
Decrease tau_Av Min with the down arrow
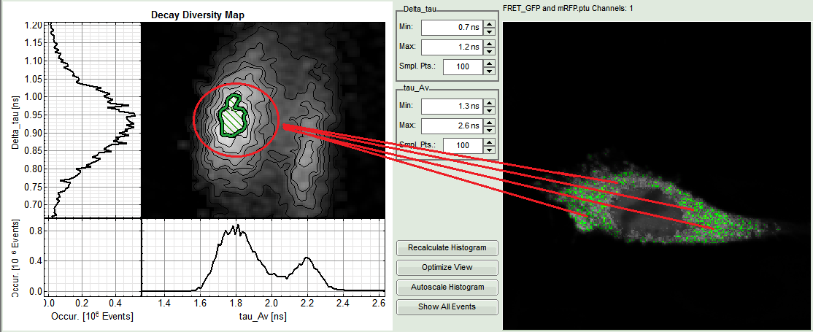(489, 110)
